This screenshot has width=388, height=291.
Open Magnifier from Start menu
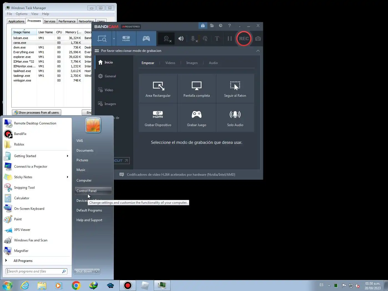[37, 251]
